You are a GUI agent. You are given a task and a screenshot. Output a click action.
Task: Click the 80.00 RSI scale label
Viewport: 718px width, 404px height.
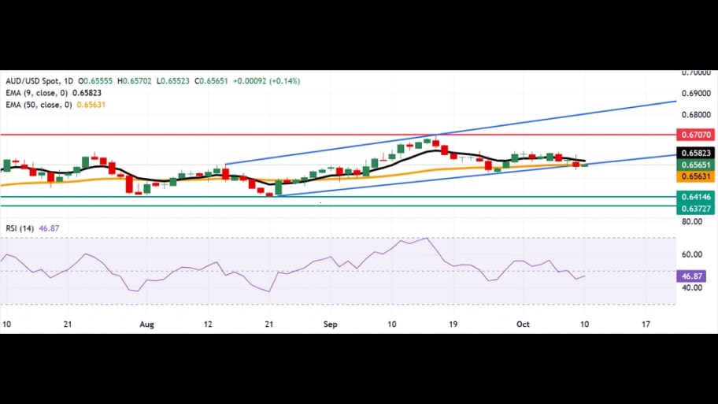point(692,222)
